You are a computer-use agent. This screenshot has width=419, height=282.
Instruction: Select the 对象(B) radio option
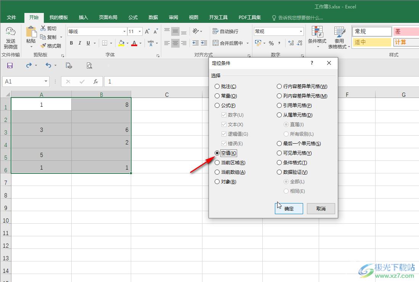click(x=226, y=182)
